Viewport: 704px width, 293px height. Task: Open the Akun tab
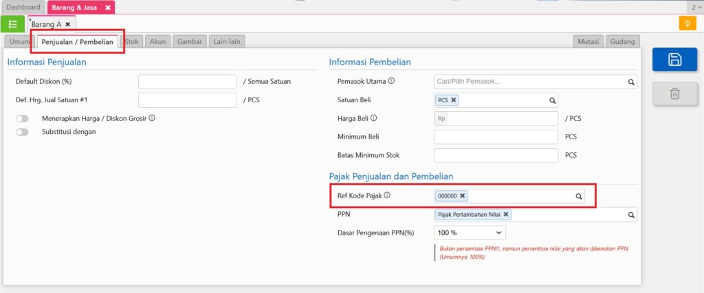pyautogui.click(x=157, y=42)
